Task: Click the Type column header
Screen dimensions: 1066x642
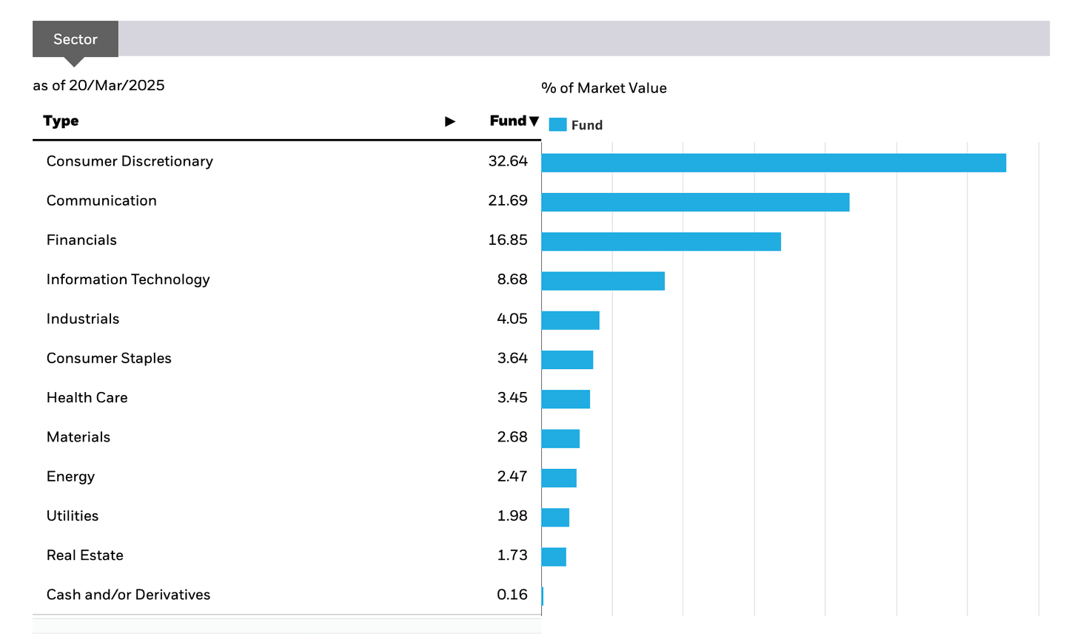Action: coord(61,121)
